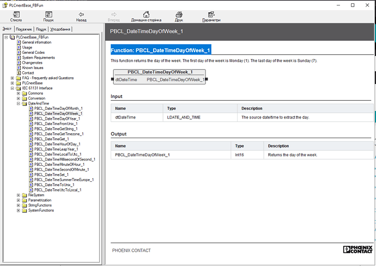
Task: Select PBCL_DateTimeSecondOfMinute_1 topic
Action: click(x=62, y=170)
